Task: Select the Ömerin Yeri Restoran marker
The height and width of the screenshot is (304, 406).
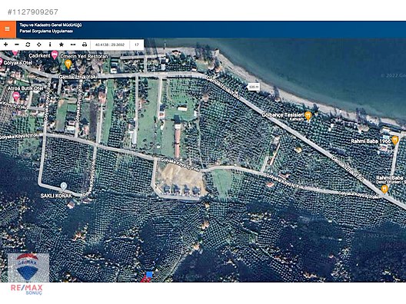Action: [68, 64]
